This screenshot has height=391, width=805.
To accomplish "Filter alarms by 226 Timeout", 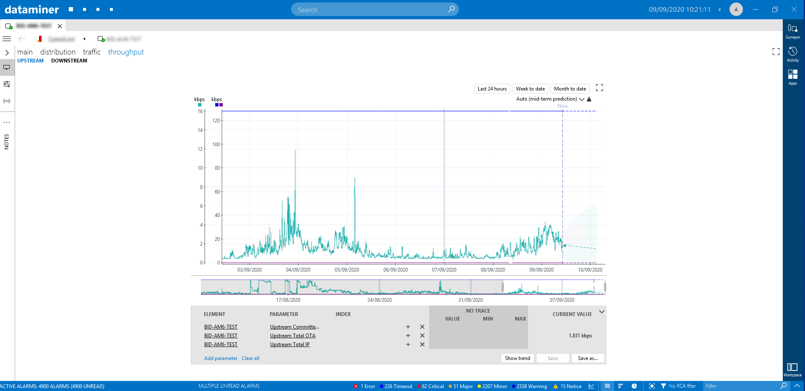I will (x=396, y=386).
